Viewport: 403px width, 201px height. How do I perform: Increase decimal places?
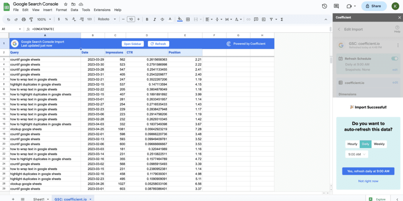coord(82,19)
